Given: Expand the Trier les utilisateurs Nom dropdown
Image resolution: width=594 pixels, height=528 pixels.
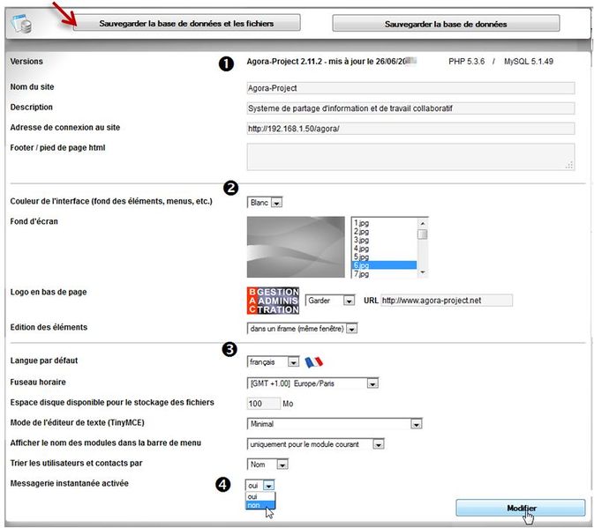Looking at the screenshot, I should 267,465.
